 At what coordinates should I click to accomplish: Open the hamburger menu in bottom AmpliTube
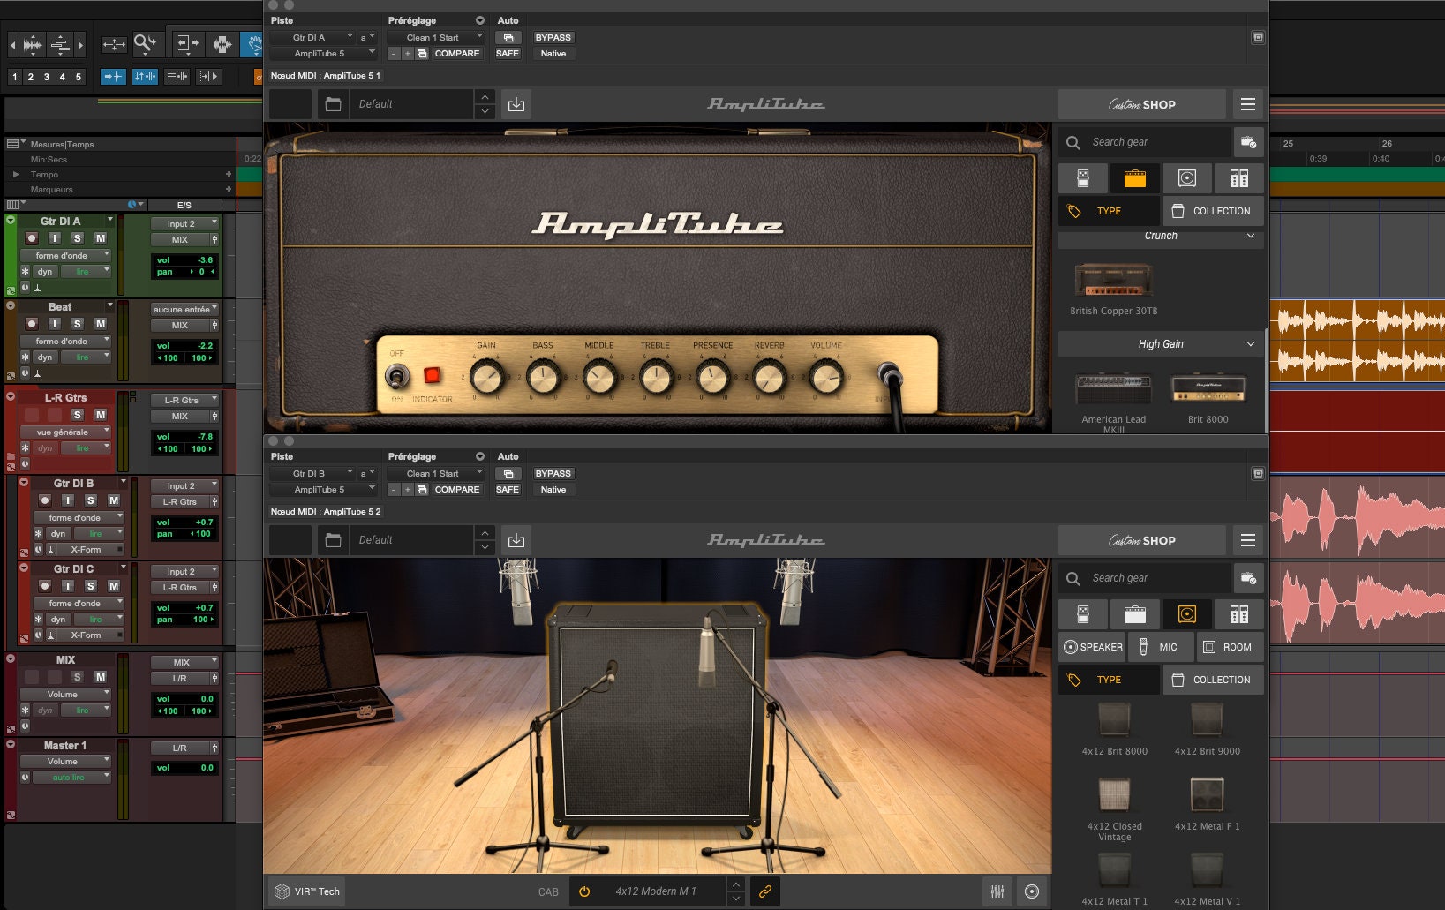[1247, 540]
